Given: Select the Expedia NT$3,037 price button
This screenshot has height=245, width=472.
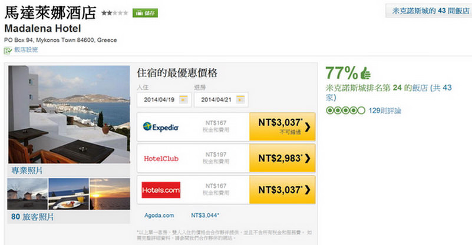Looking at the screenshot, I should pyautogui.click(x=282, y=126).
